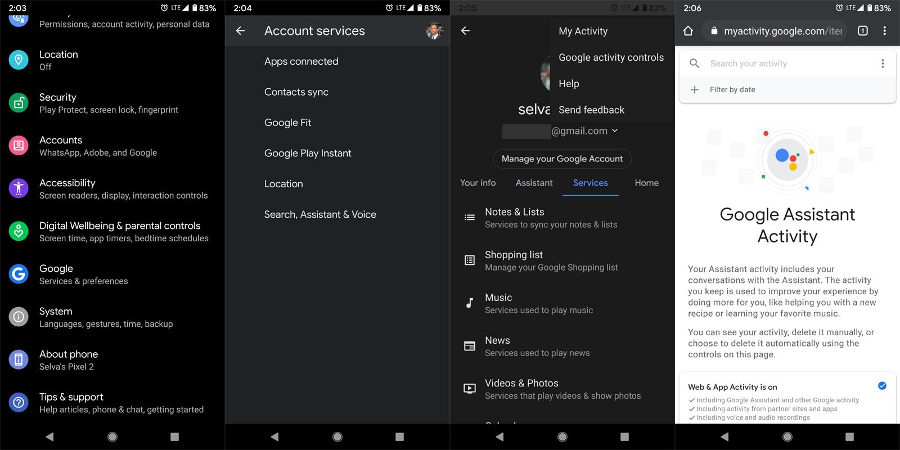Image resolution: width=900 pixels, height=450 pixels.
Task: Tap Services & preferences under Google
Action: [84, 281]
